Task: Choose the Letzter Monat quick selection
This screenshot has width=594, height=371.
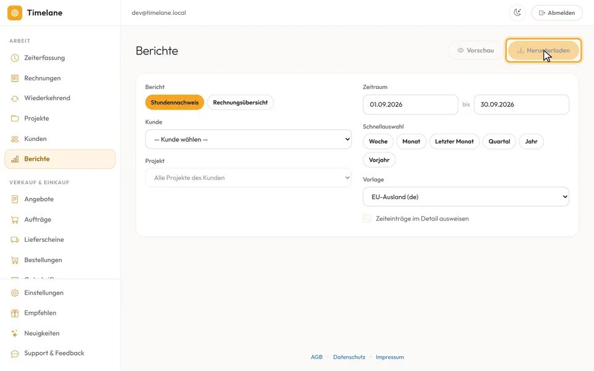Action: (454, 141)
